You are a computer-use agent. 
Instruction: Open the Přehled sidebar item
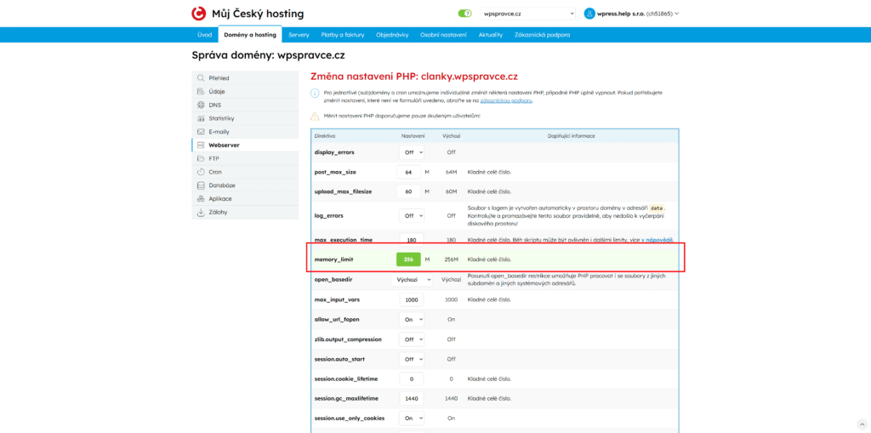click(x=245, y=78)
